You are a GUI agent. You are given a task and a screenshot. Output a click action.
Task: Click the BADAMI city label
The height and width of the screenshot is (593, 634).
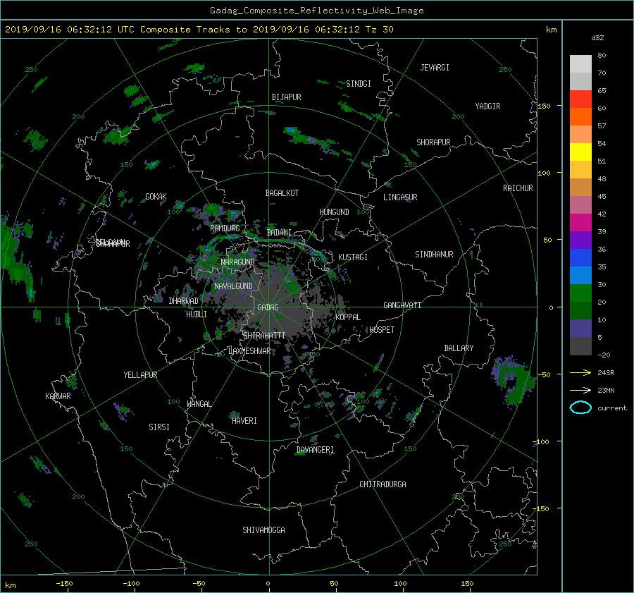(279, 233)
